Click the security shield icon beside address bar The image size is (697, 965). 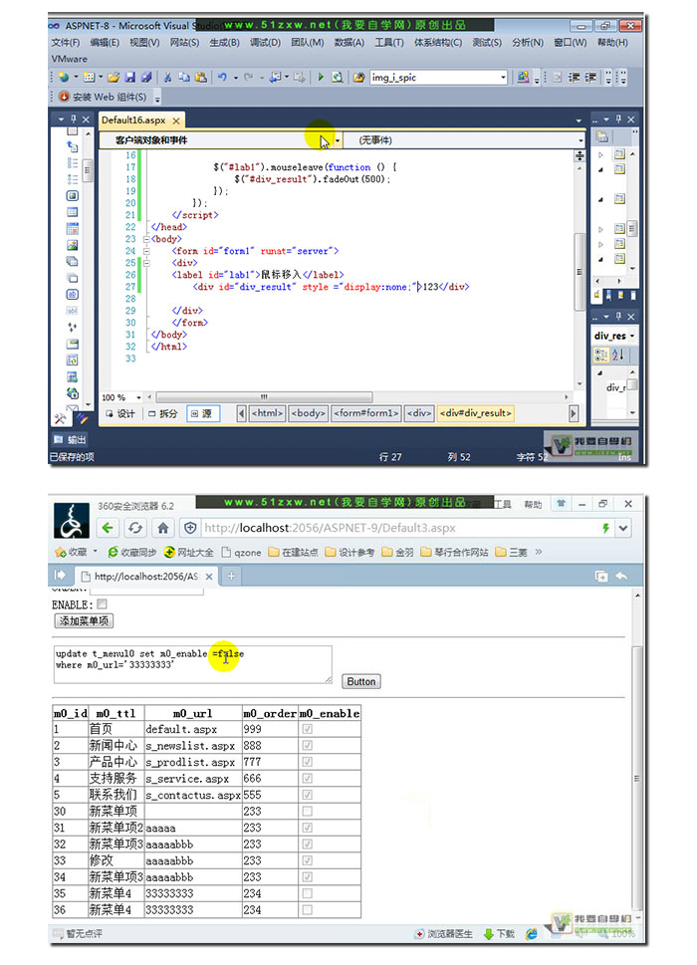191,528
